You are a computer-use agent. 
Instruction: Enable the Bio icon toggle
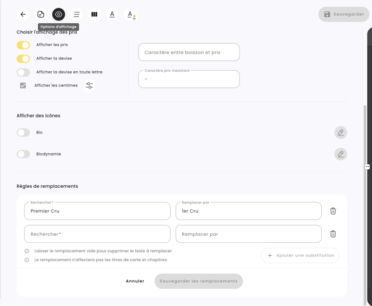click(23, 132)
